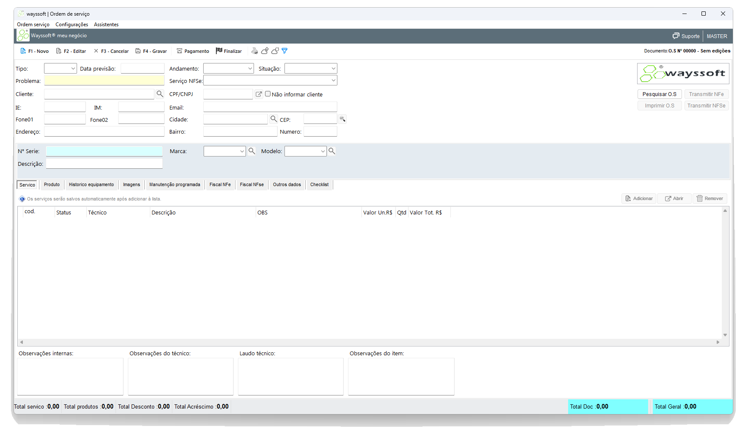Click the Transmitir NFe button

(x=707, y=94)
